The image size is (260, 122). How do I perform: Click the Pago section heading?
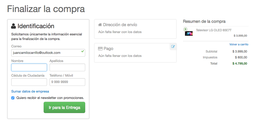pyautogui.click(x=108, y=49)
